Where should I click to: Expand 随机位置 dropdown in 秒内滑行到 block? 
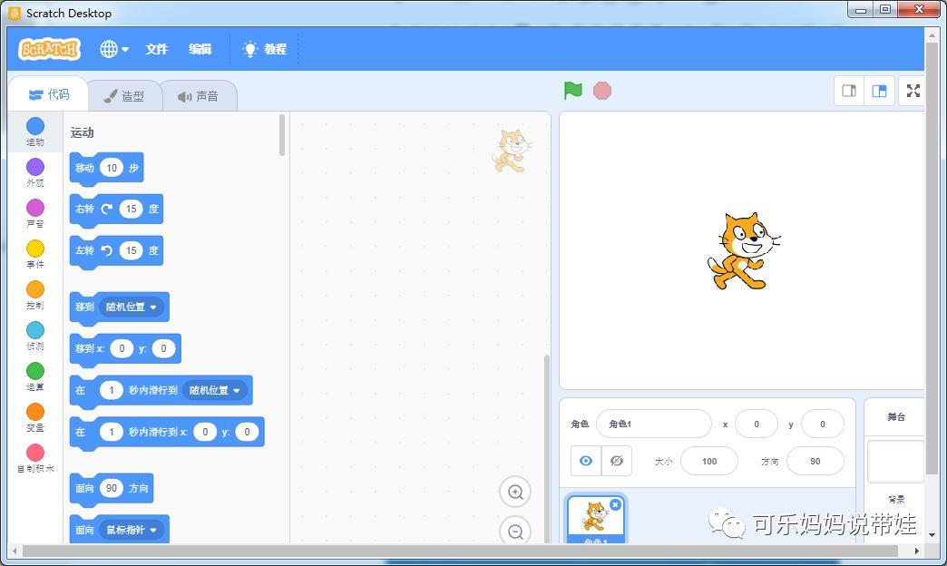[x=214, y=390]
